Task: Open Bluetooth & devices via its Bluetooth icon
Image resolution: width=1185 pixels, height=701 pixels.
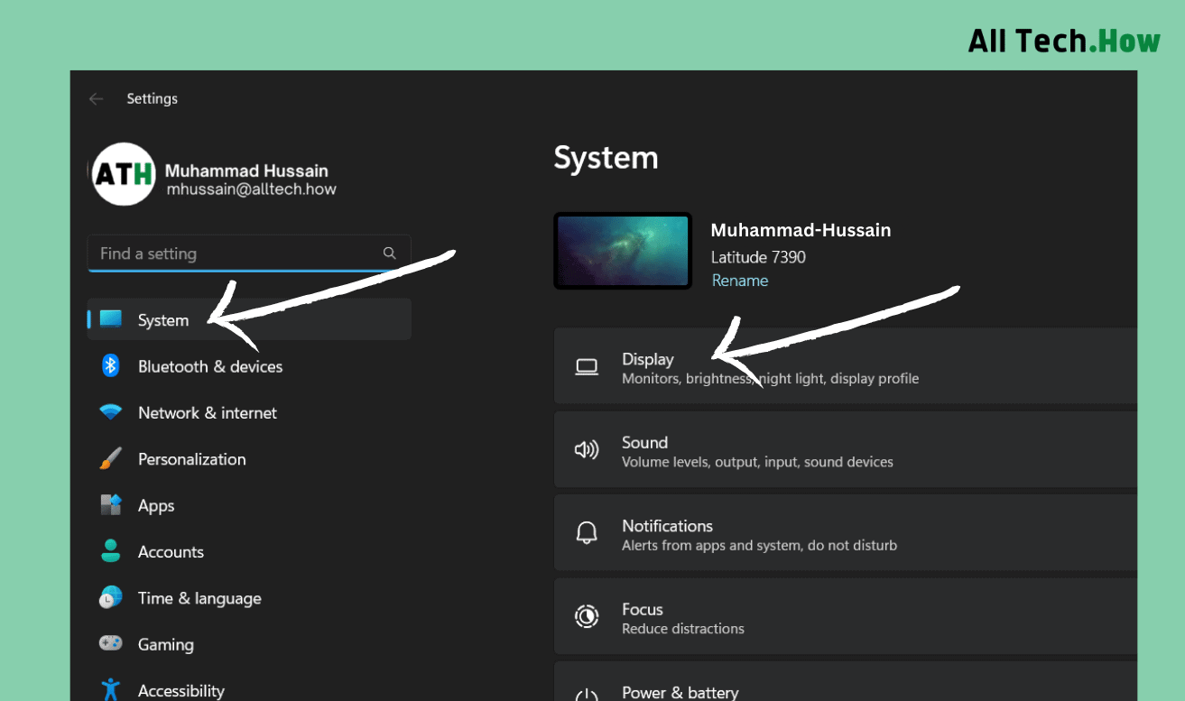Action: [x=110, y=365]
